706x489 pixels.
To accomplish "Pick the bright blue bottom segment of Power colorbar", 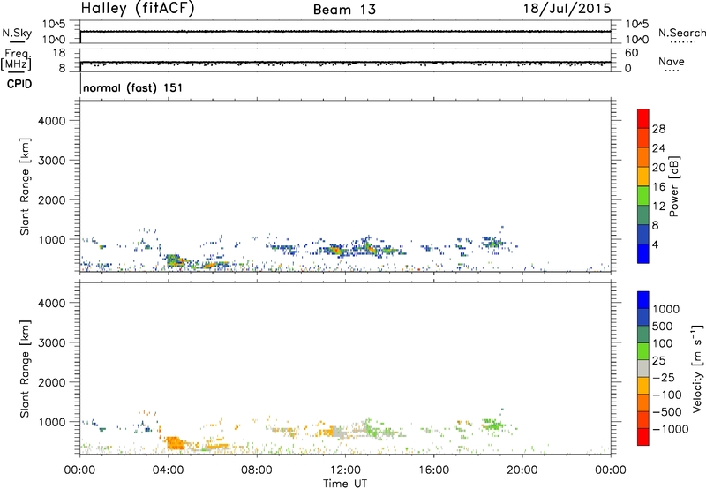I will coord(643,253).
